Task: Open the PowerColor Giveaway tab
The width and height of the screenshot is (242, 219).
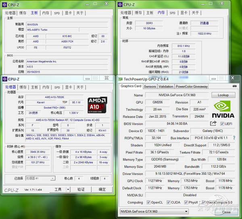Action: 192,86
